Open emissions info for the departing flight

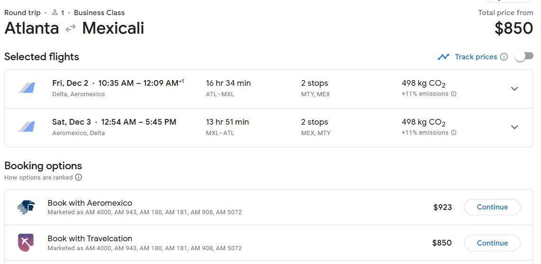click(x=453, y=94)
